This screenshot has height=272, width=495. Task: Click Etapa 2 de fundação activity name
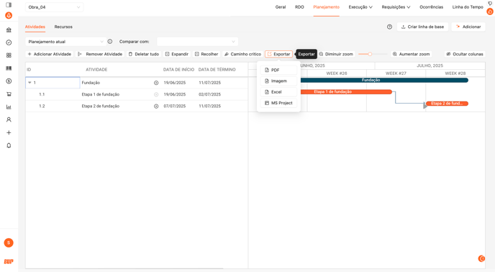(x=101, y=106)
